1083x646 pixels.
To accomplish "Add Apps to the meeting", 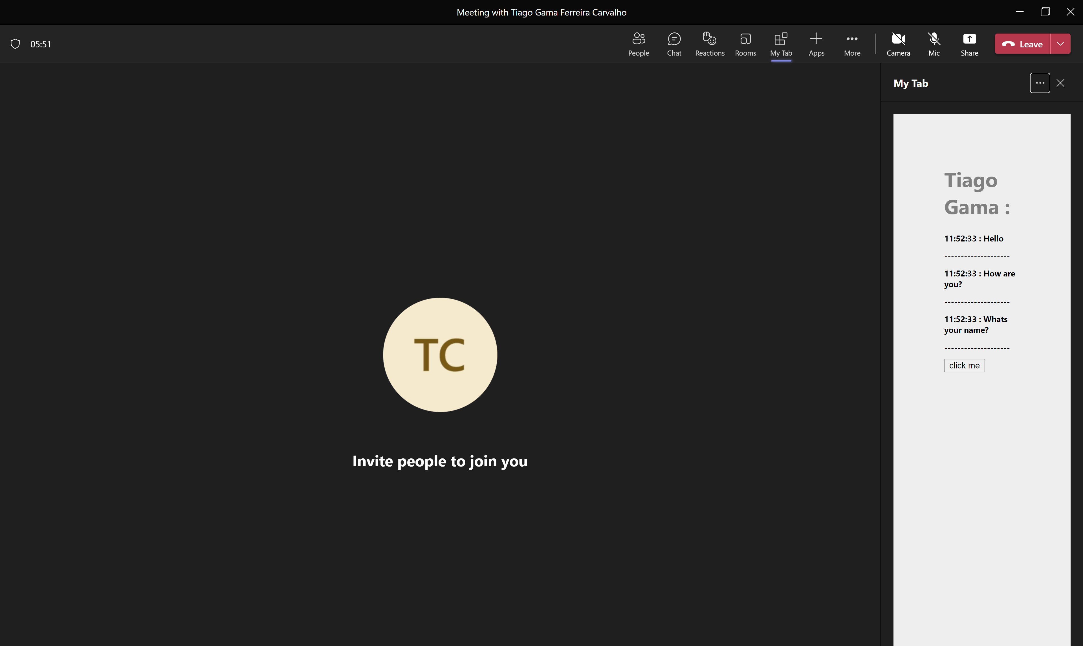I will click(816, 44).
